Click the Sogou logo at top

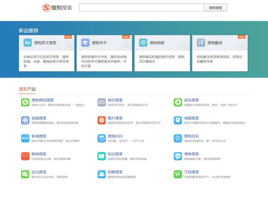[x=57, y=8]
